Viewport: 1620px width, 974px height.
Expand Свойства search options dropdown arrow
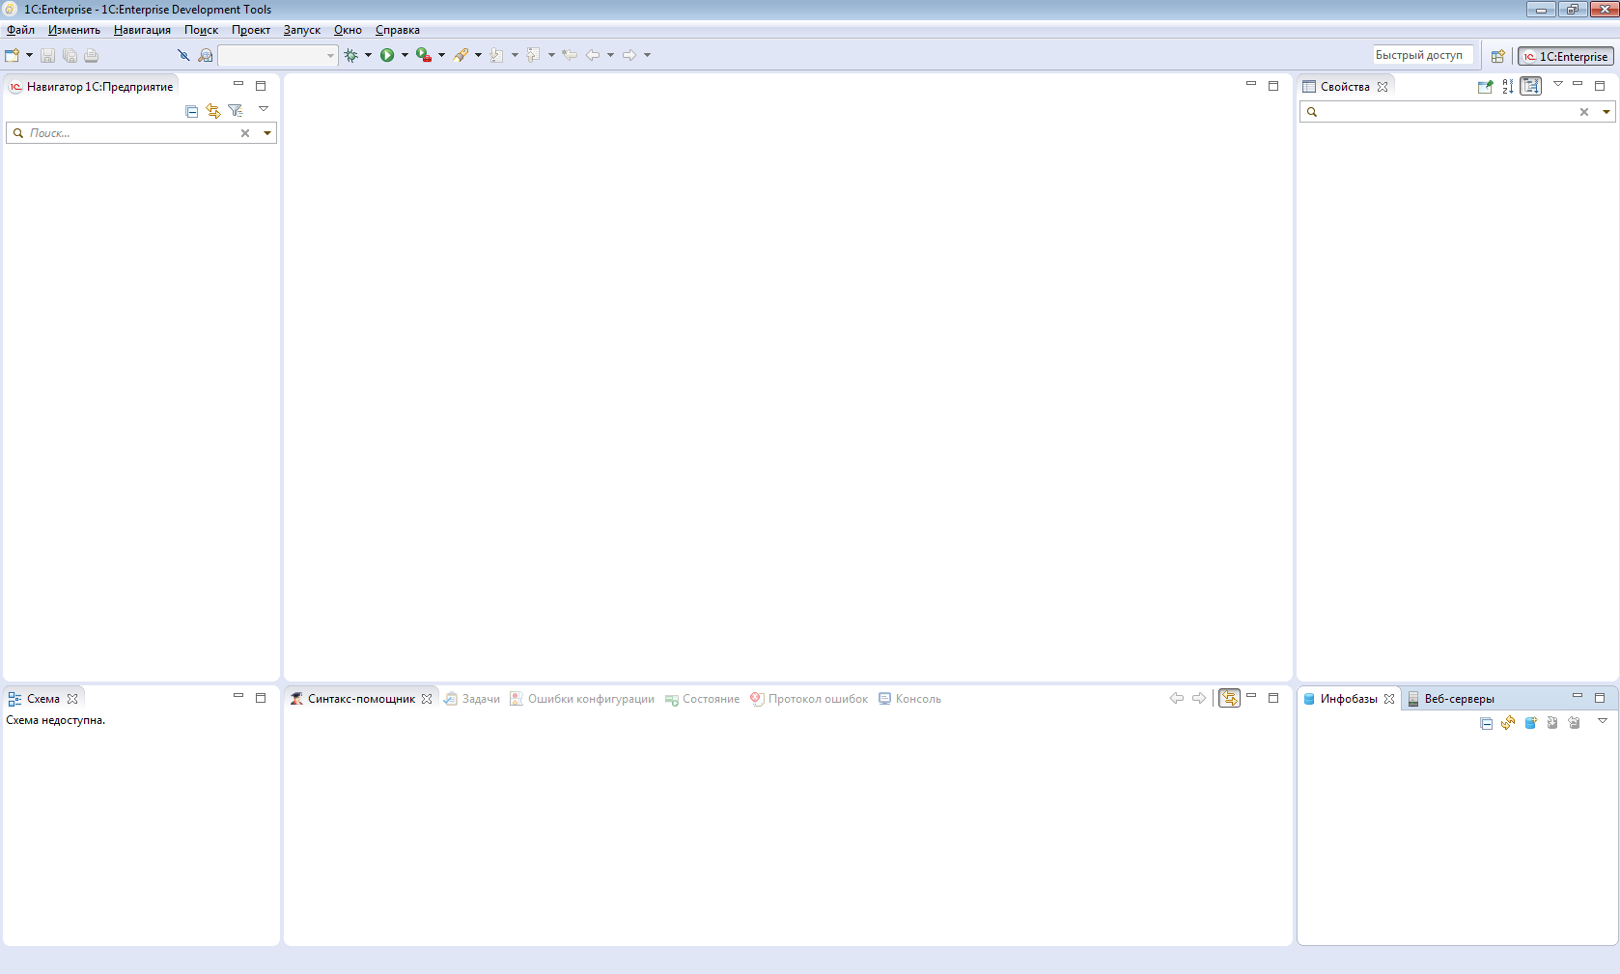1606,112
